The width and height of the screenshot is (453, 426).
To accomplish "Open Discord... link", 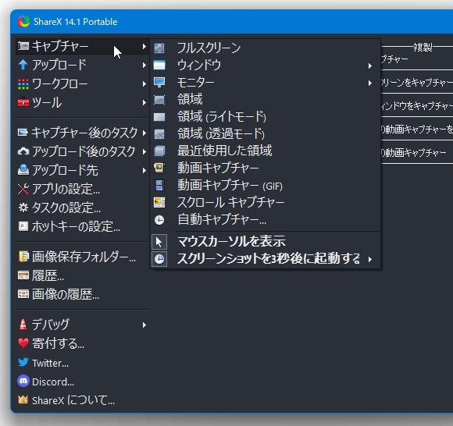I will [x=83, y=382].
